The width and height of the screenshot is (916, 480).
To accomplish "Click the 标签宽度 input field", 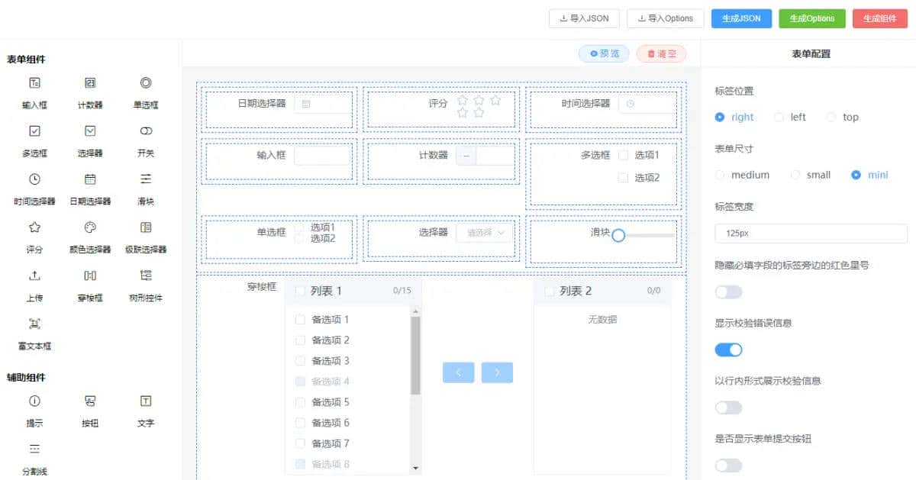I will tap(810, 231).
